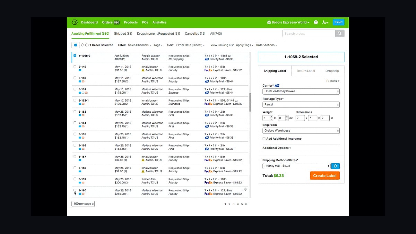Uncheck order 1-1068-2 checkbox

[x=75, y=55]
